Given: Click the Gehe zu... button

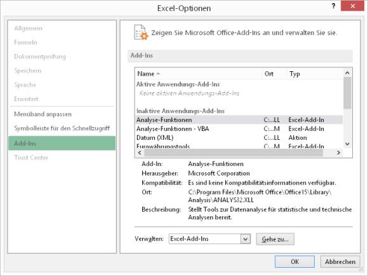Looking at the screenshot, I should click(x=275, y=239).
